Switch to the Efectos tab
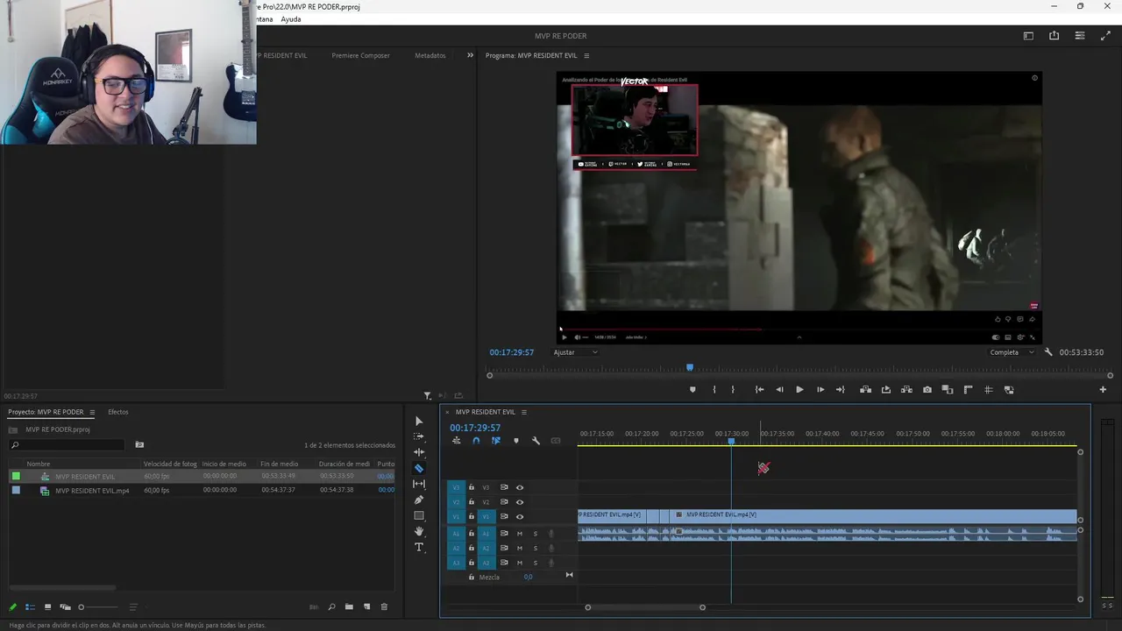 pos(117,412)
